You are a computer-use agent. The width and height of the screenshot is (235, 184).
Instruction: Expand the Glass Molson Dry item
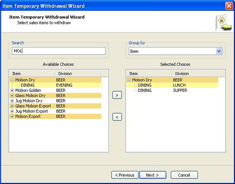click(12, 96)
